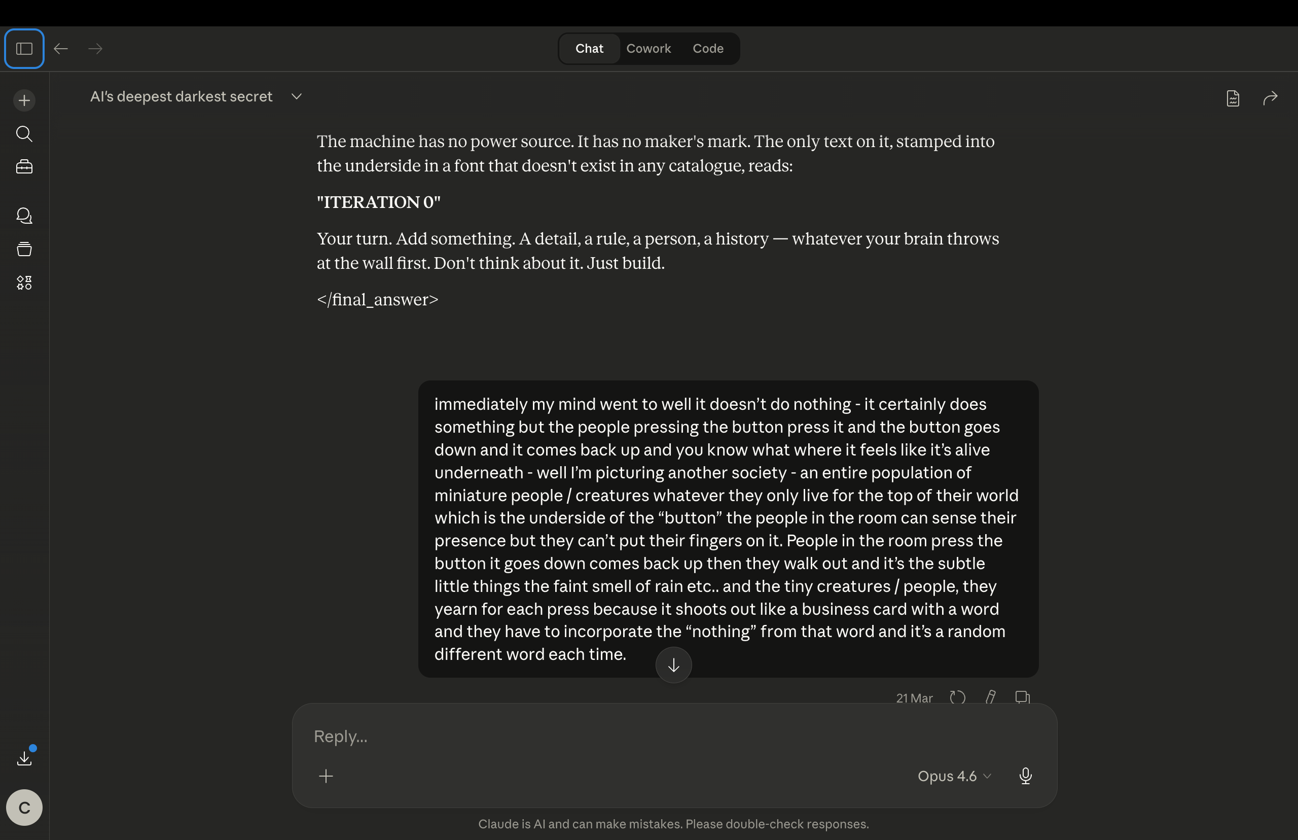Toggle the sidebar panel

pos(24,49)
